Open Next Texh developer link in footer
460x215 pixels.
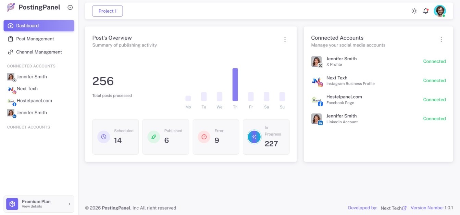[391, 208]
